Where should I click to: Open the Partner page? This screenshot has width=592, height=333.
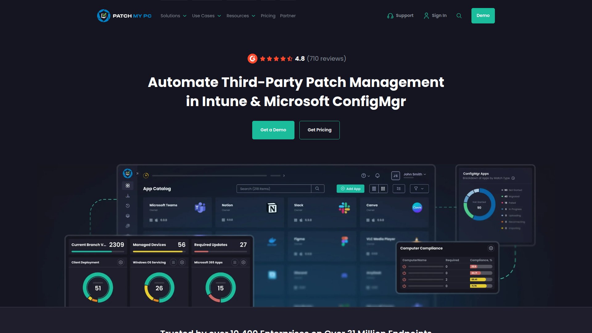tap(288, 16)
